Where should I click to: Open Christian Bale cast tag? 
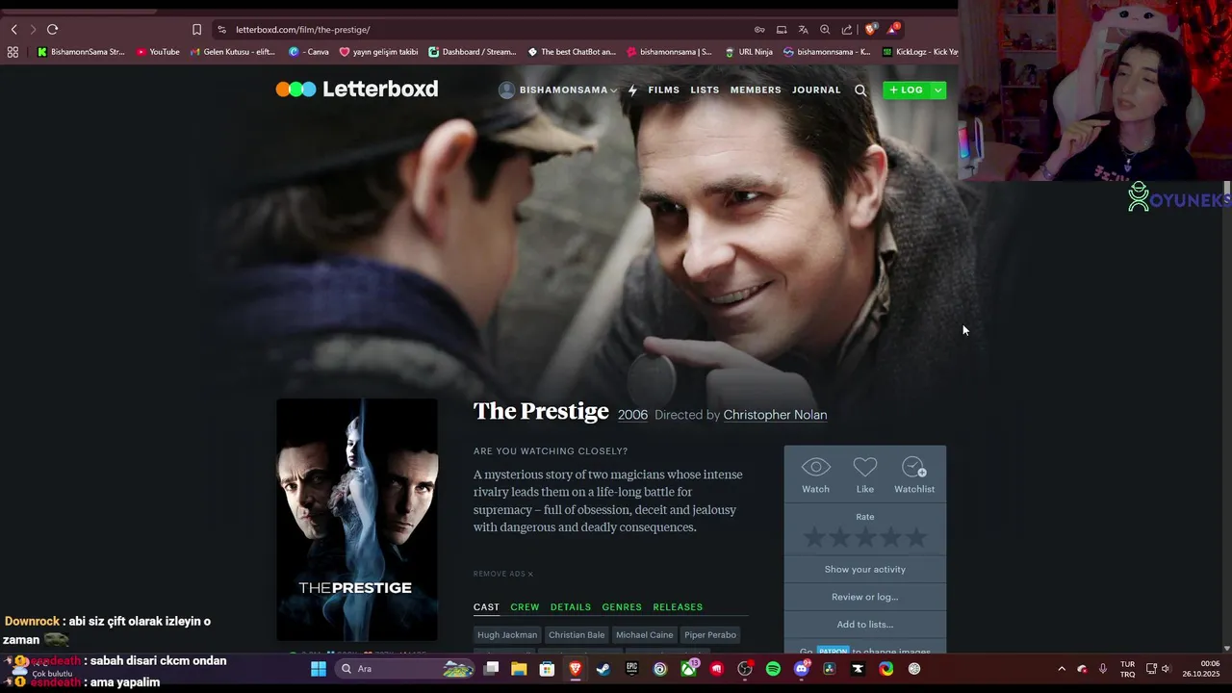click(577, 635)
